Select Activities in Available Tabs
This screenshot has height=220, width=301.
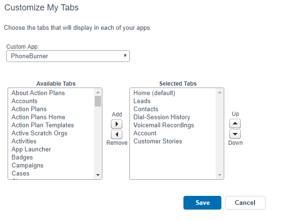tap(24, 141)
